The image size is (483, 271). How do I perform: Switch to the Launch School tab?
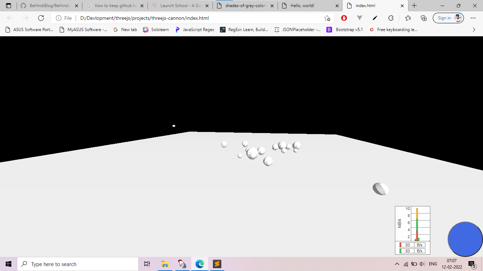180,6
